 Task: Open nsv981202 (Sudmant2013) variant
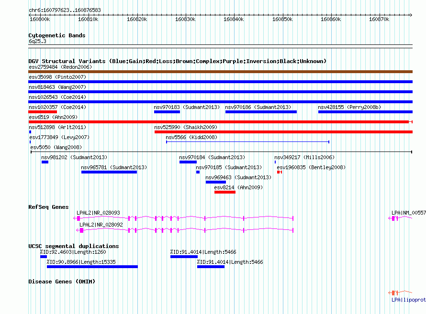45,162
